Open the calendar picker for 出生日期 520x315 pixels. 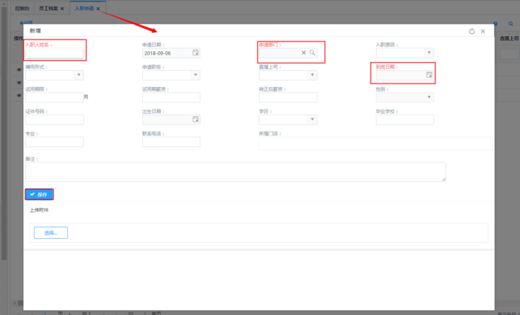(195, 119)
